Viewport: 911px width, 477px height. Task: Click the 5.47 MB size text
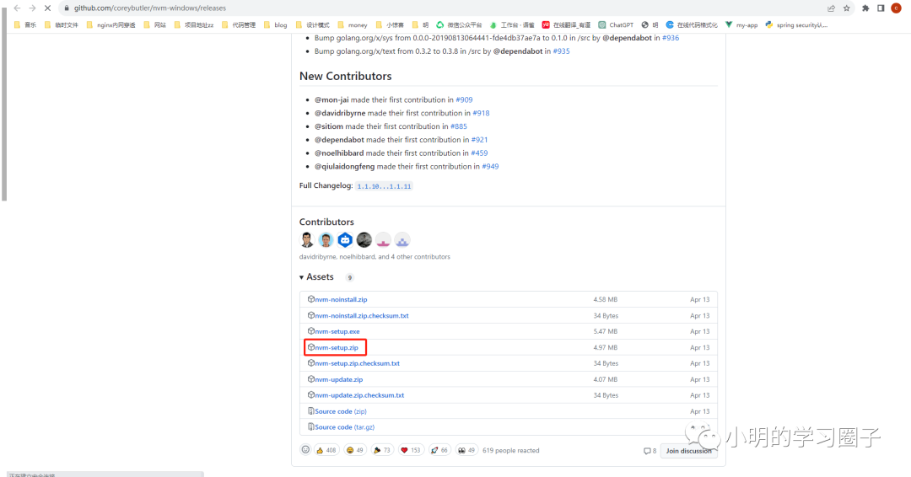606,331
